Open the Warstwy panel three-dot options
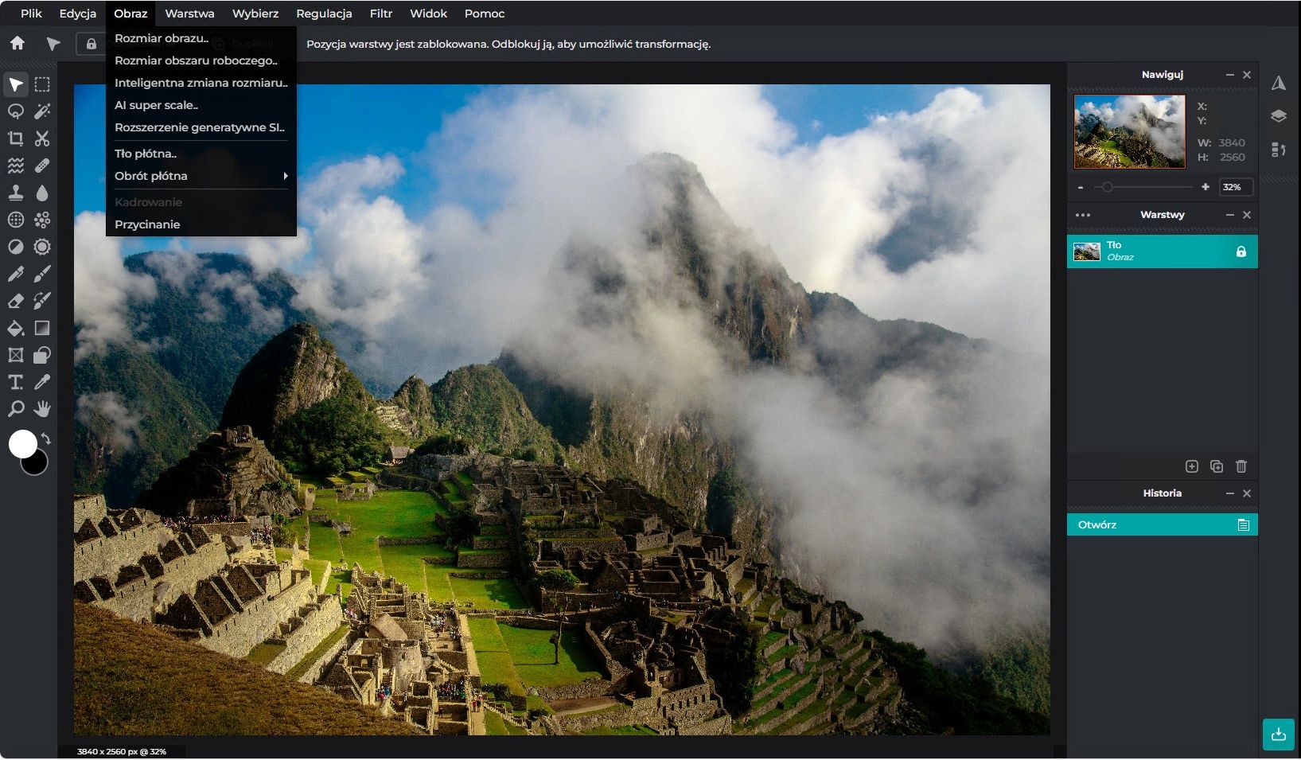Viewport: 1301px width, 760px height. point(1083,215)
